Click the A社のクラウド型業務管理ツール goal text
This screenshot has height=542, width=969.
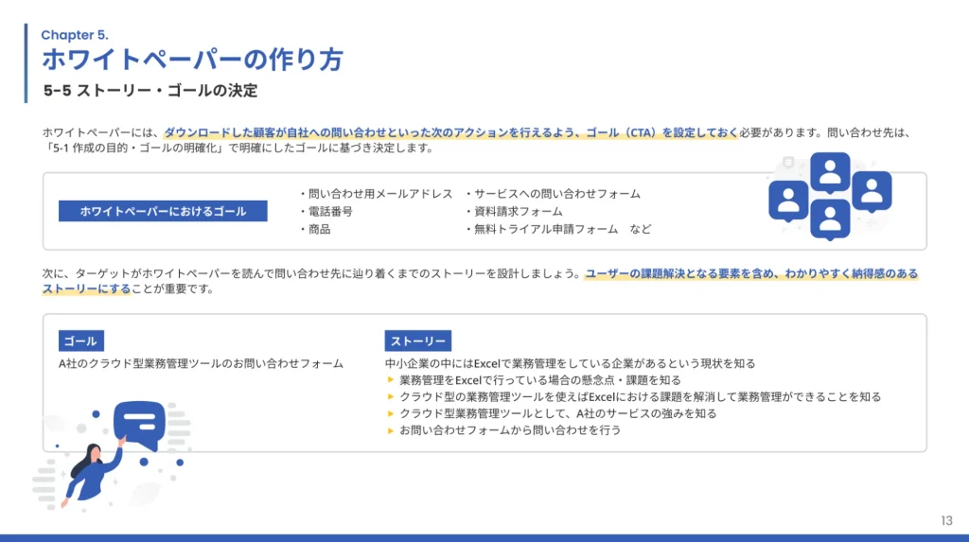[x=201, y=363]
